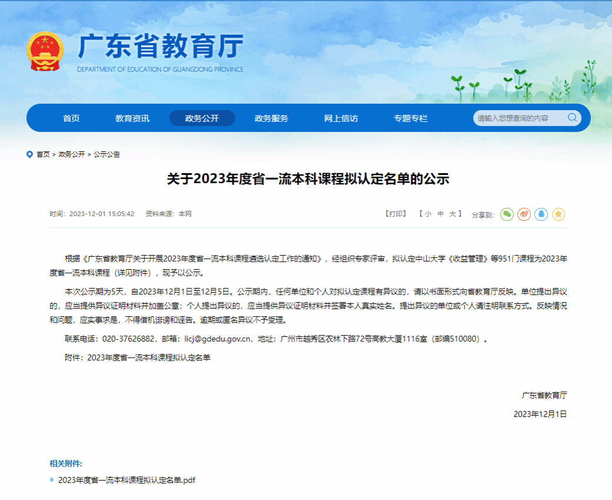Set font size to small (小)

tap(428, 214)
